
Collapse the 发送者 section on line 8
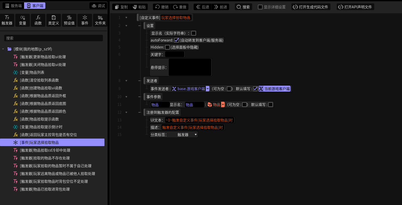[126, 81]
